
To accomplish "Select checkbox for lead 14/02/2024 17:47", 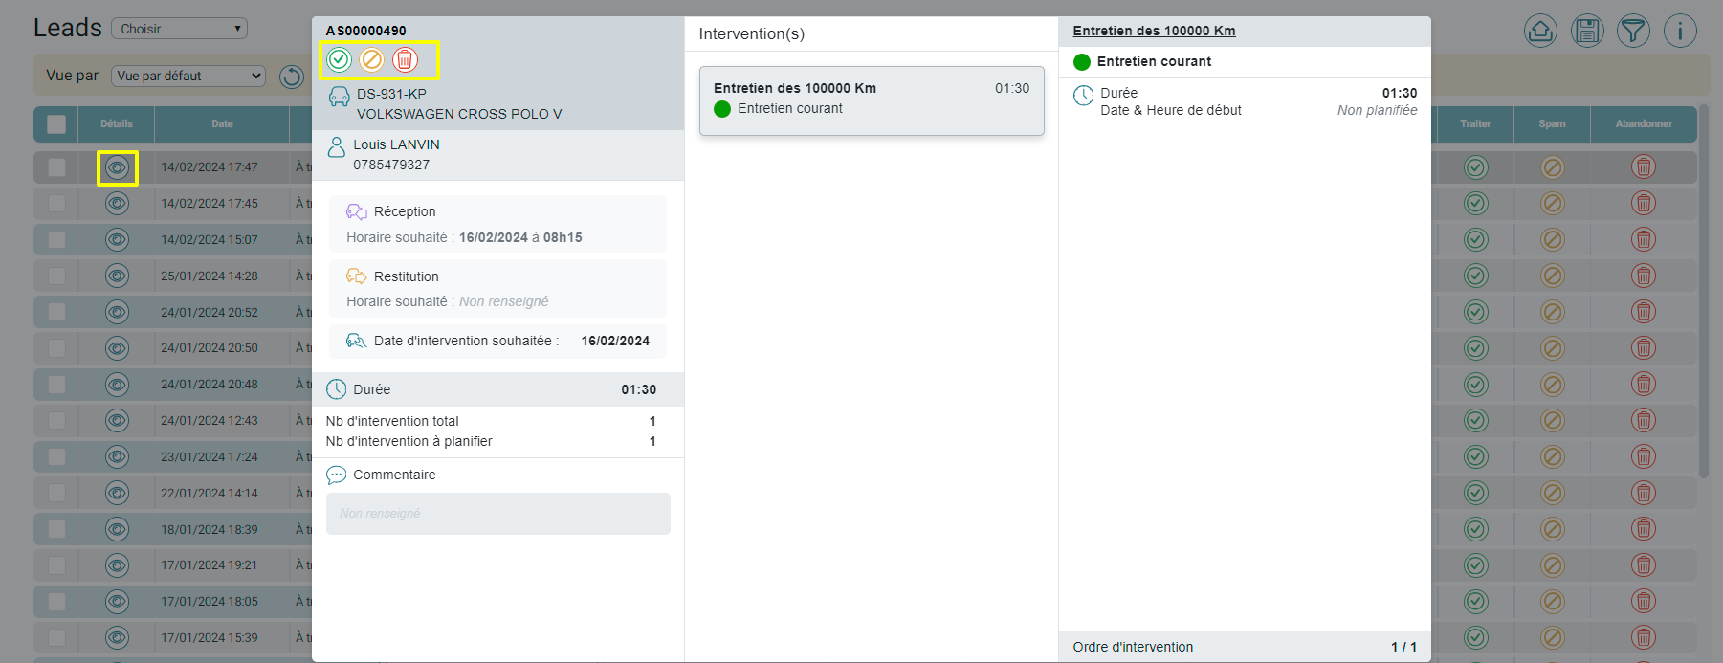I will 56,167.
